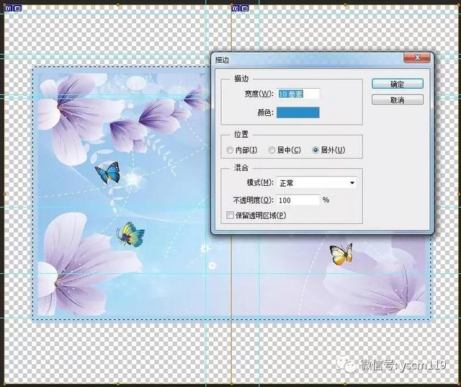The width and height of the screenshot is (461, 387).
Task: Click slice 01 badge icon at canvas corner
Action: pyautogui.click(x=13, y=8)
